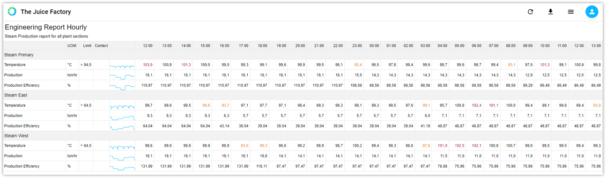The width and height of the screenshot is (606, 178).
Task: Click The Juice Factory logo icon
Action: [x=12, y=12]
